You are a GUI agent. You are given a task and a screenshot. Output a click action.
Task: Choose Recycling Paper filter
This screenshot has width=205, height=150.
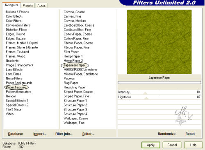pyautogui.click(x=75, y=87)
